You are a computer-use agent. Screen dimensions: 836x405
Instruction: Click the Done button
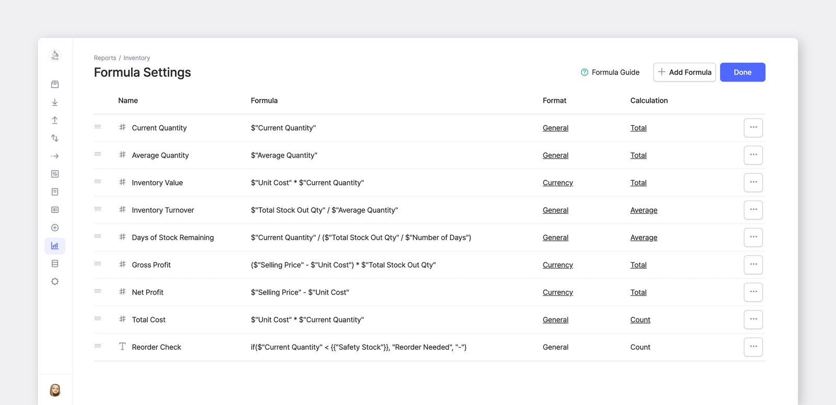point(742,73)
